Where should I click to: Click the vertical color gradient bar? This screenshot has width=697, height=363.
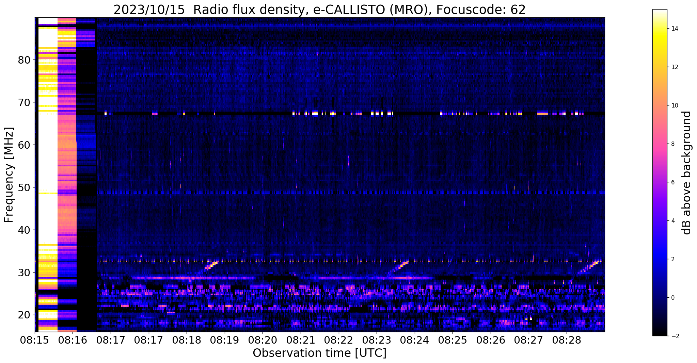(x=660, y=173)
